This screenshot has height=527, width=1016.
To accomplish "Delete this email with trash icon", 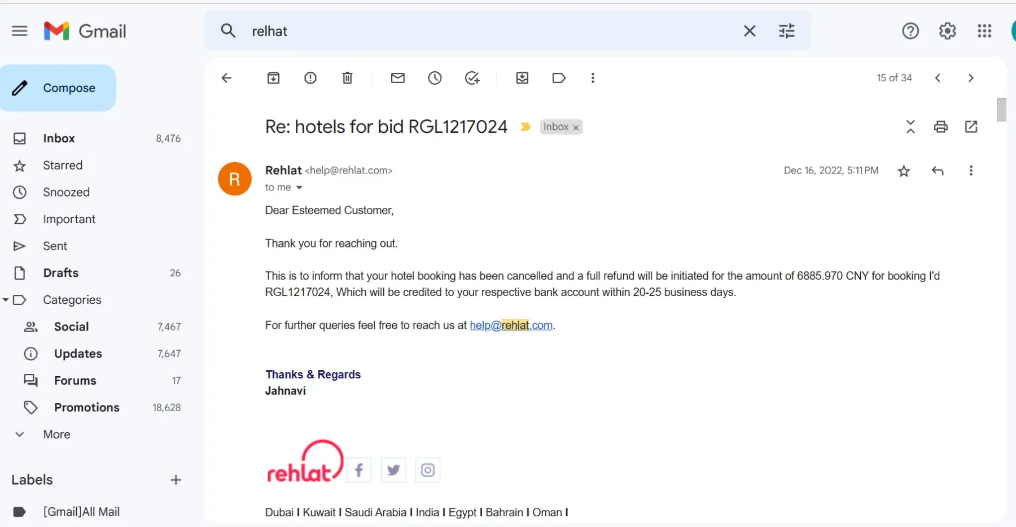I will (x=348, y=78).
